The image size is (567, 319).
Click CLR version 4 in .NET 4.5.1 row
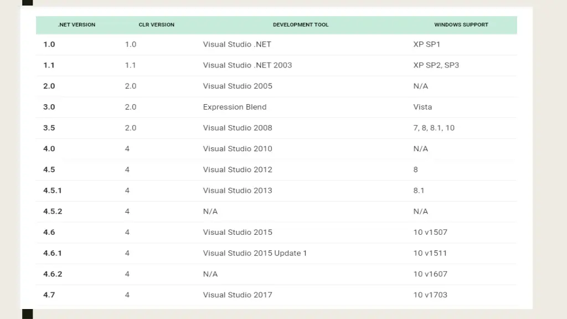(127, 191)
